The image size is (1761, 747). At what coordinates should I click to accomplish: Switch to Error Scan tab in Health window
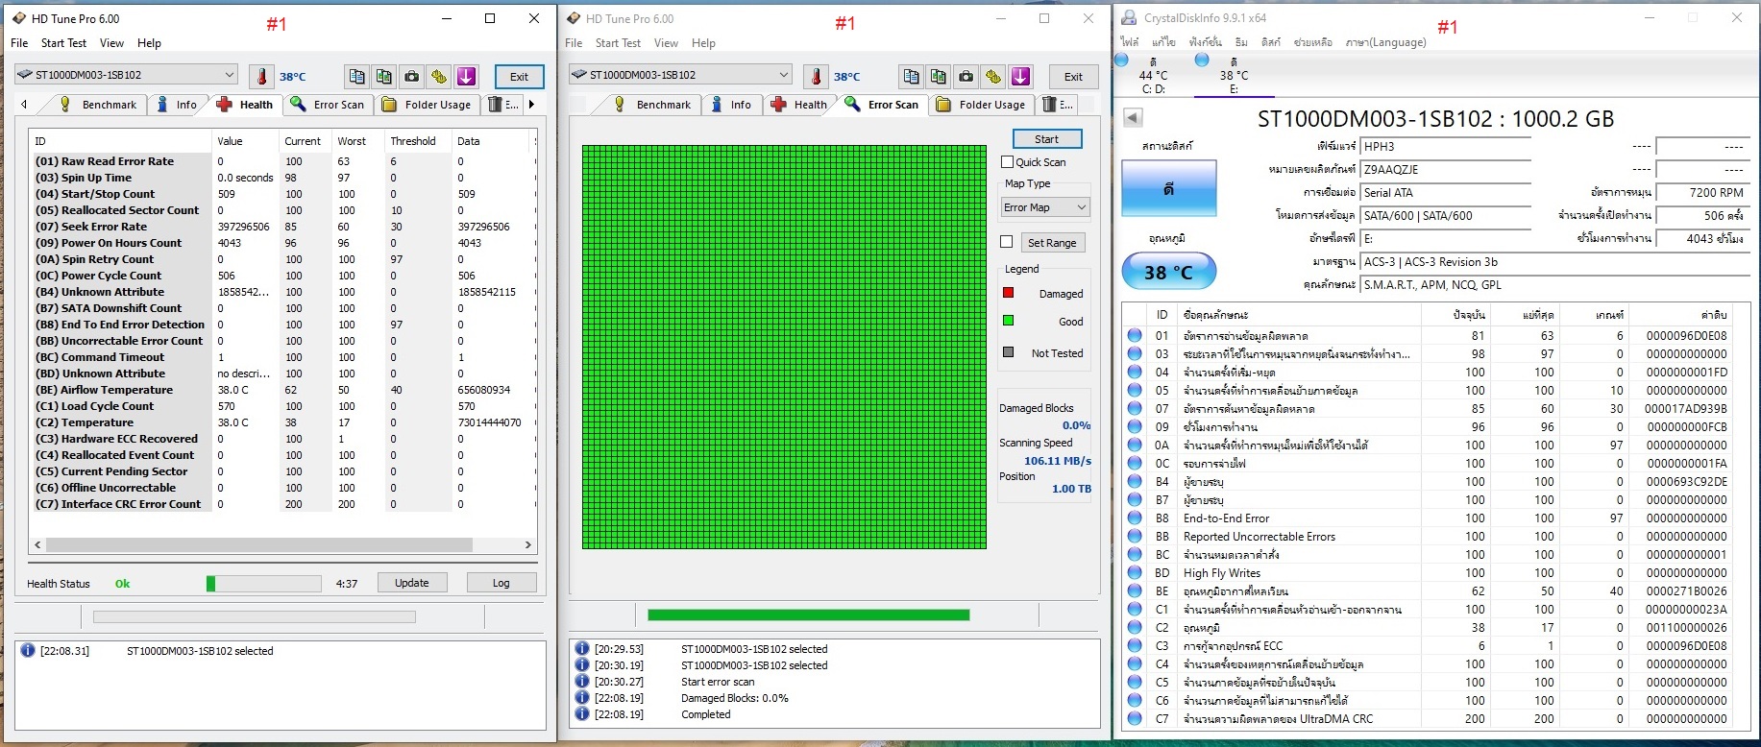(x=329, y=105)
